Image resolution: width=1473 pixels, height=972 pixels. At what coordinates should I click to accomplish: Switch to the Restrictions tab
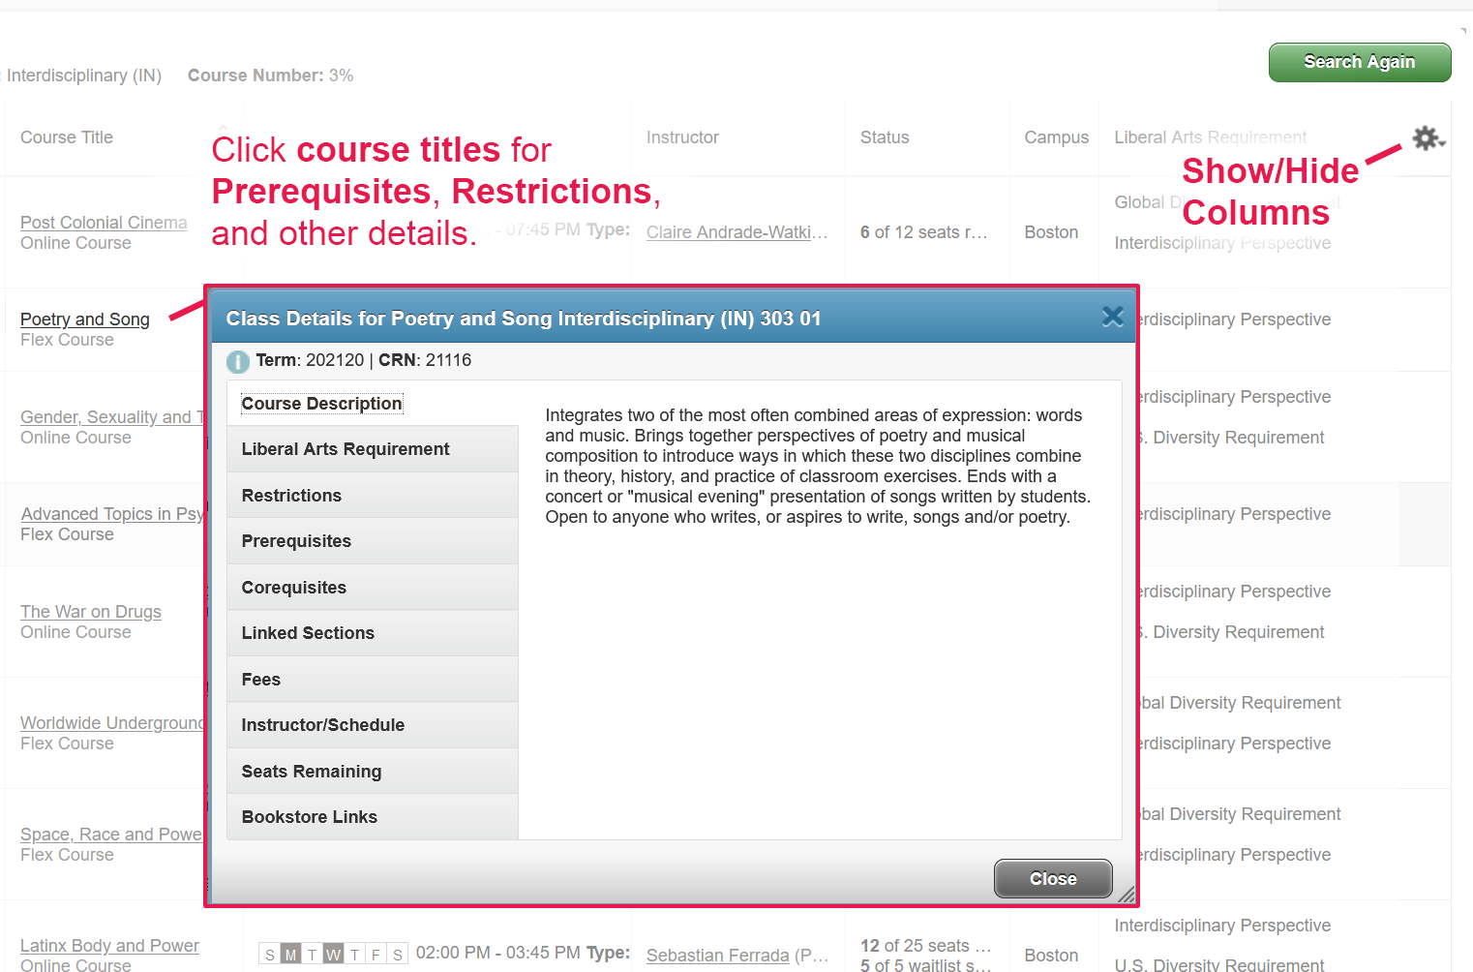(373, 496)
